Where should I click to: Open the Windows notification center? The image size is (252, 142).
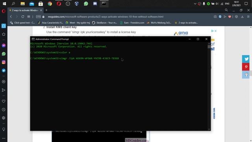point(246,4)
